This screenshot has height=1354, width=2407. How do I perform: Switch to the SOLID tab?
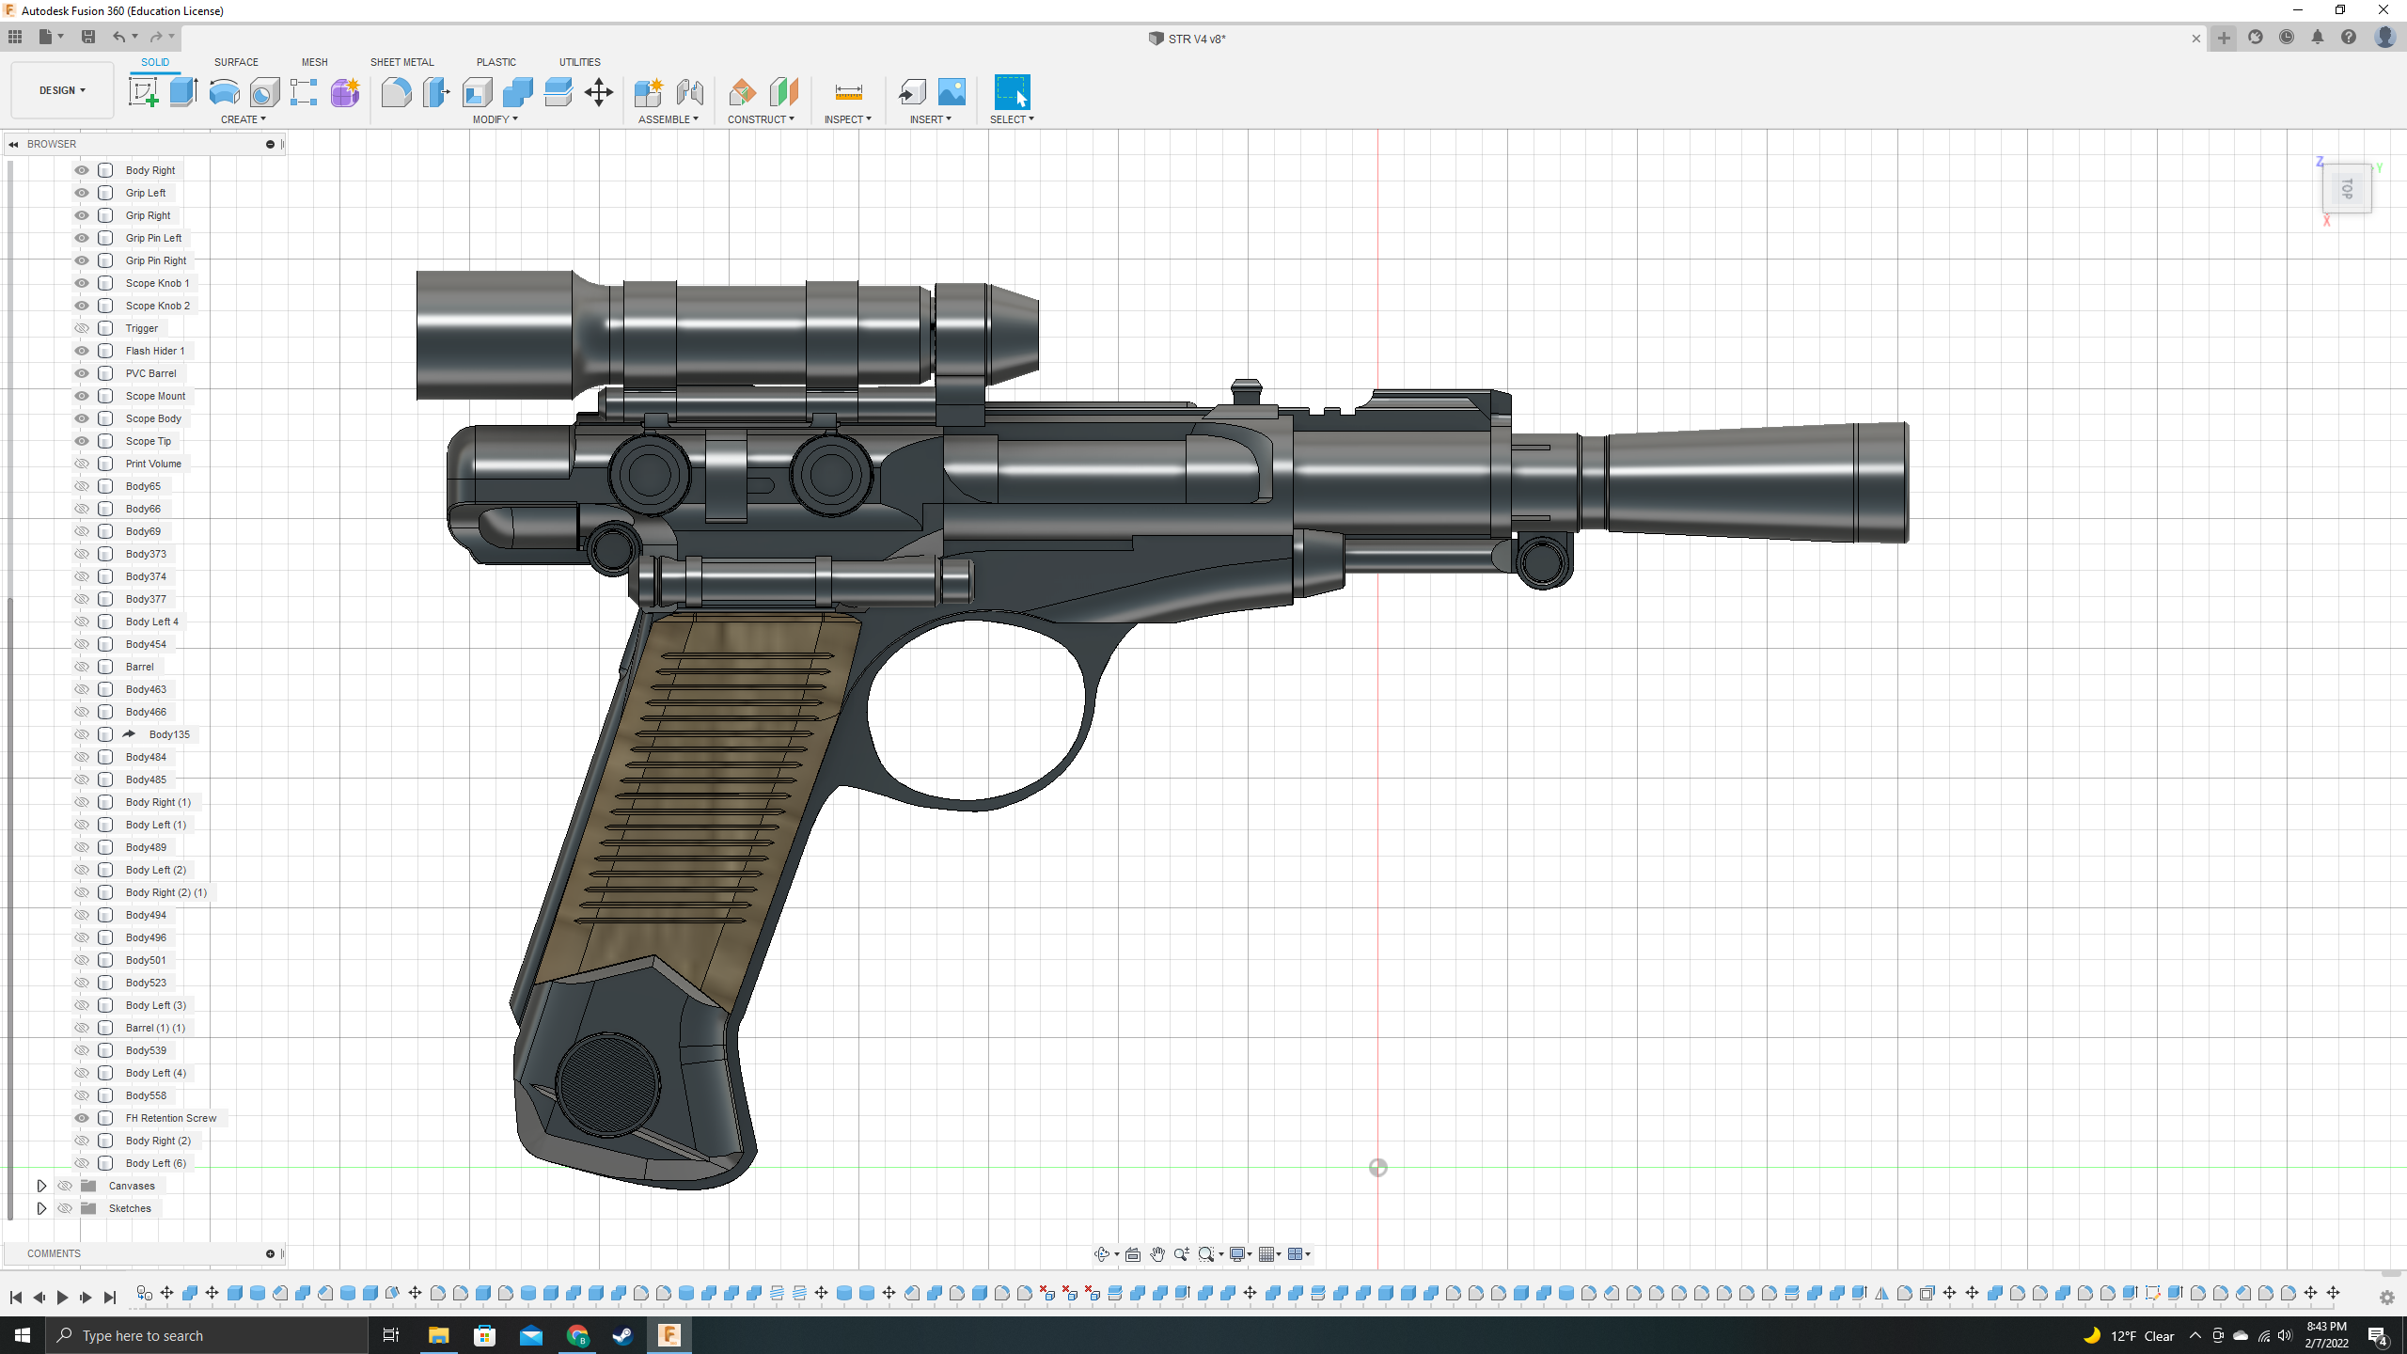point(155,62)
